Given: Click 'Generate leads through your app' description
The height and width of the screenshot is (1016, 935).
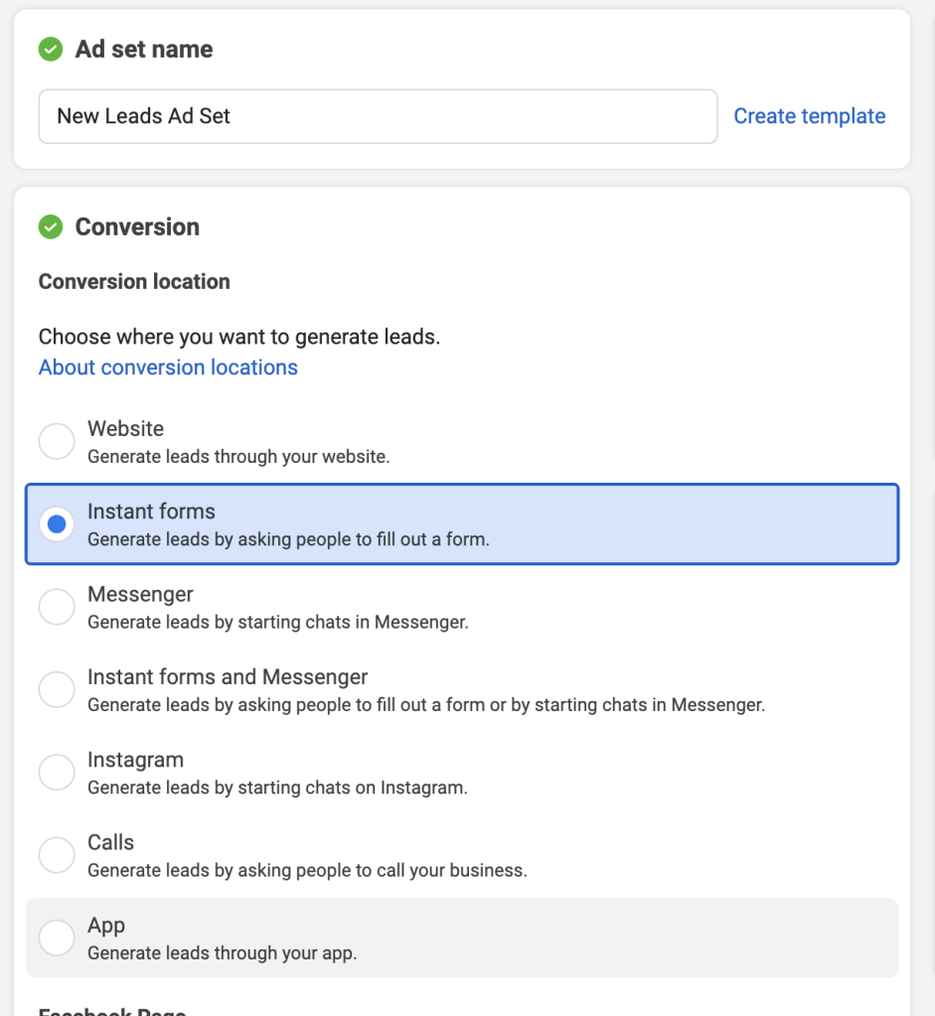Looking at the screenshot, I should (222, 953).
